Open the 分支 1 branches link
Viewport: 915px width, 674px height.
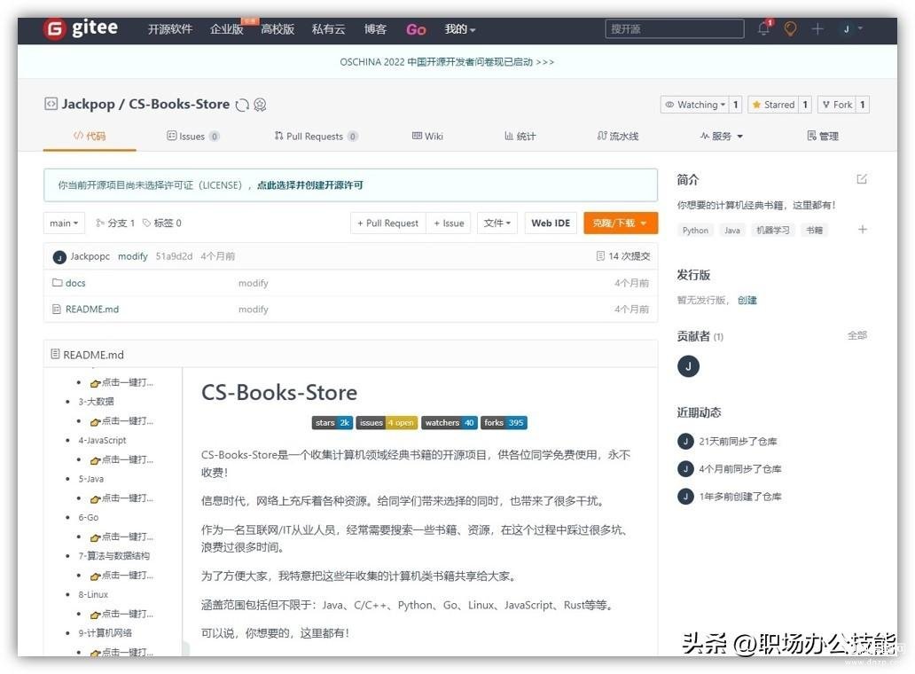(115, 223)
